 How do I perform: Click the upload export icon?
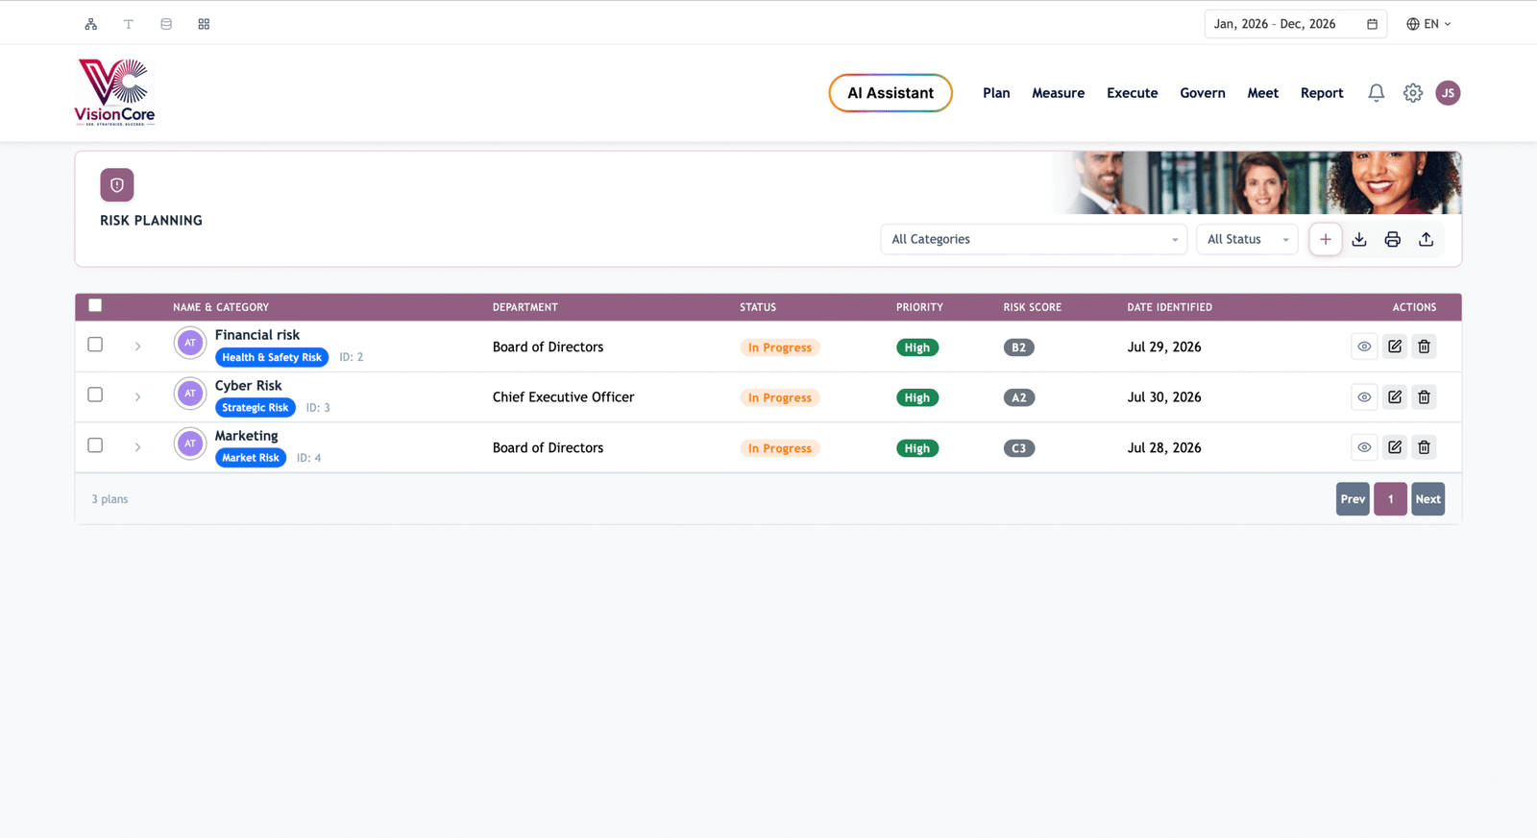1427,239
